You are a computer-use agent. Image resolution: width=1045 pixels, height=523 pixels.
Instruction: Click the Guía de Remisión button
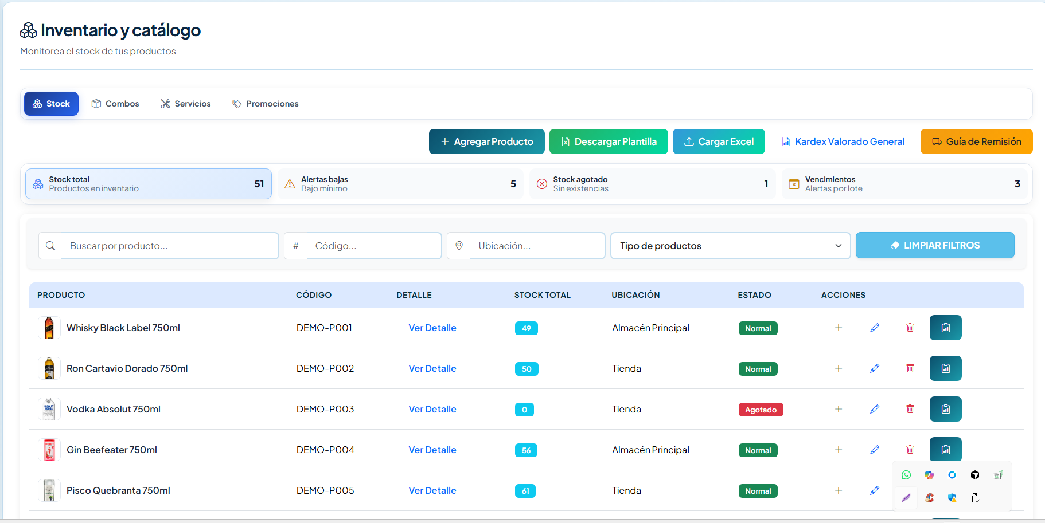[x=977, y=141]
